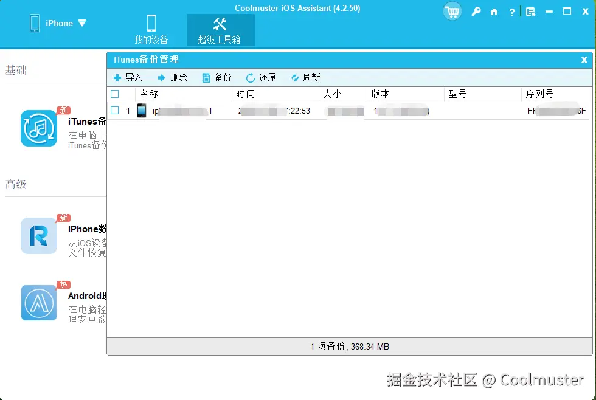Click the 导入 import button

pos(128,77)
